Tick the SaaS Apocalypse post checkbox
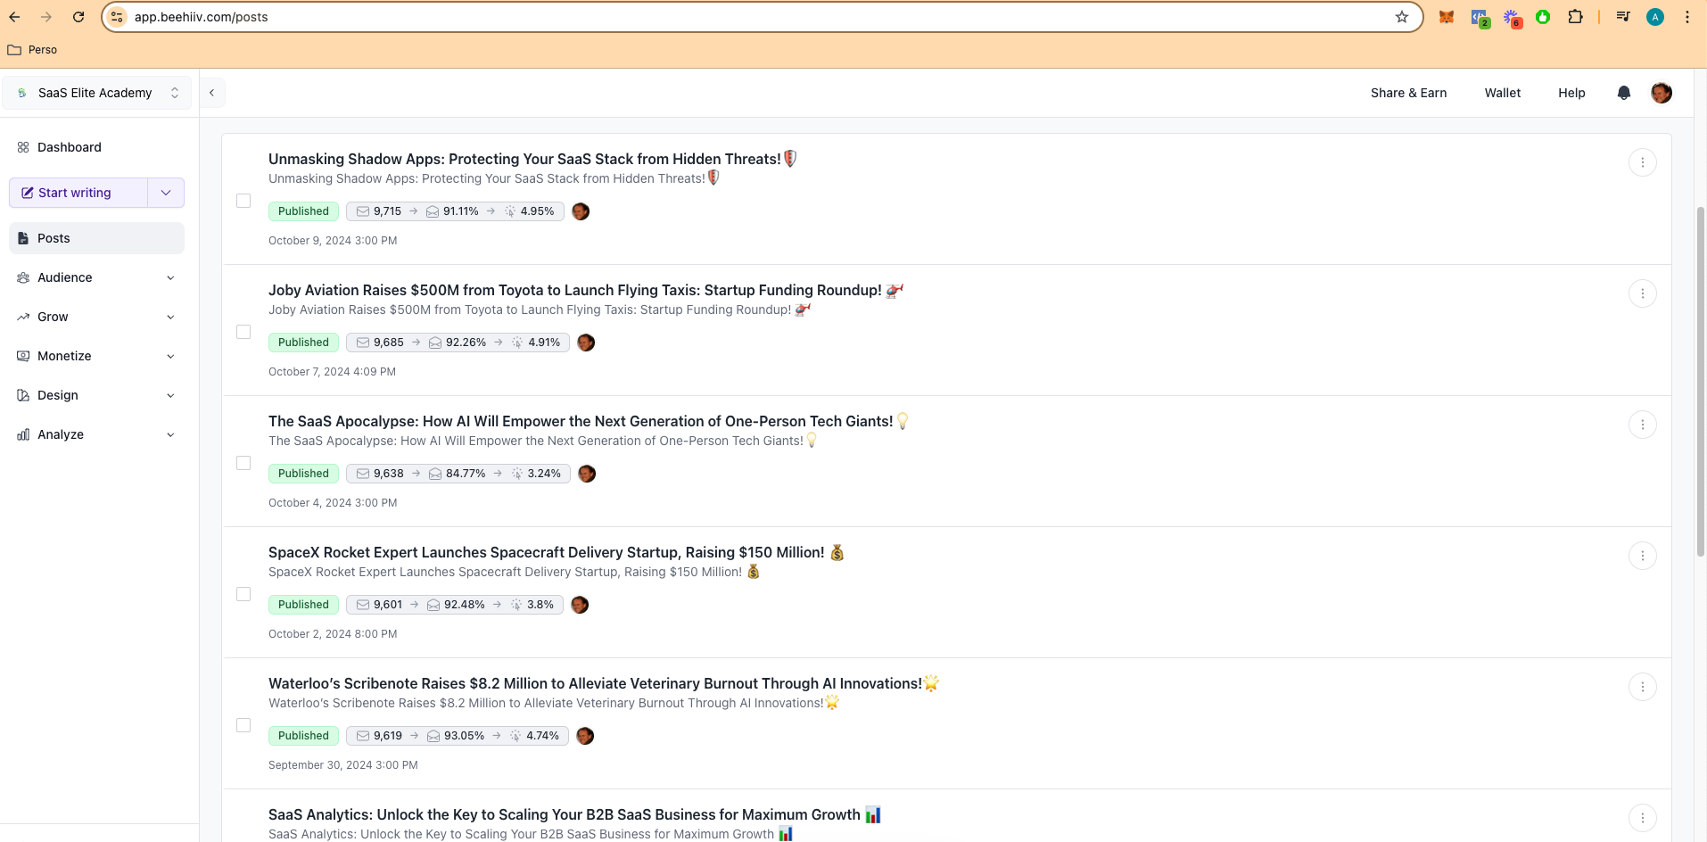Image resolution: width=1707 pixels, height=842 pixels. (x=243, y=463)
